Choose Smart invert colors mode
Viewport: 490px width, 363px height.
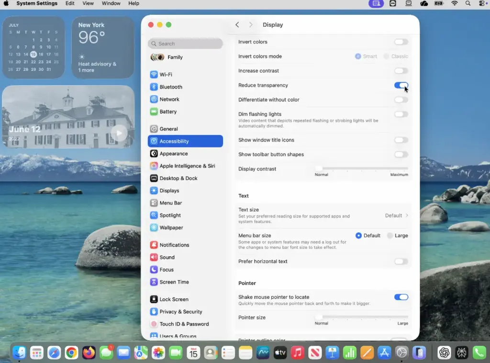click(x=358, y=57)
